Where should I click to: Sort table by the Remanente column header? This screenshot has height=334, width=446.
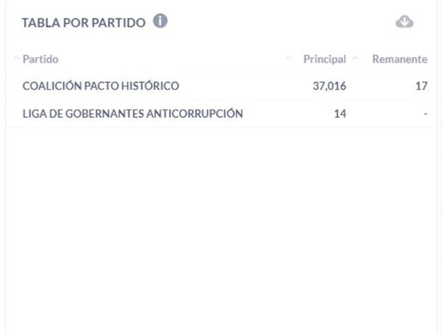pyautogui.click(x=399, y=59)
